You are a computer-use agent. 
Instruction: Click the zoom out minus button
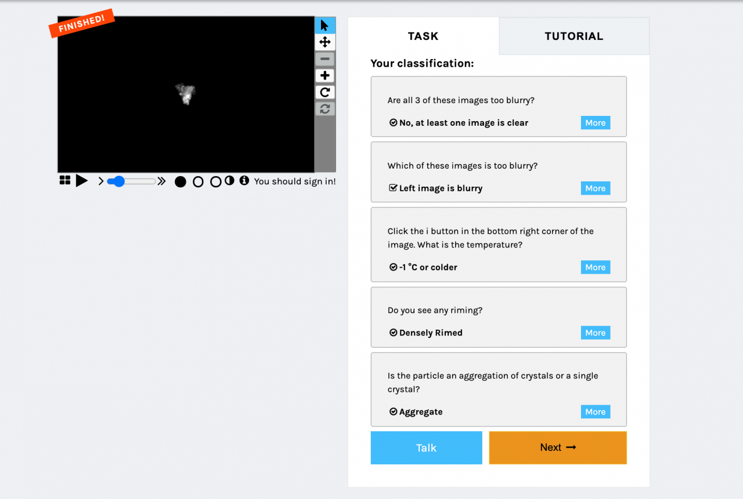(325, 59)
